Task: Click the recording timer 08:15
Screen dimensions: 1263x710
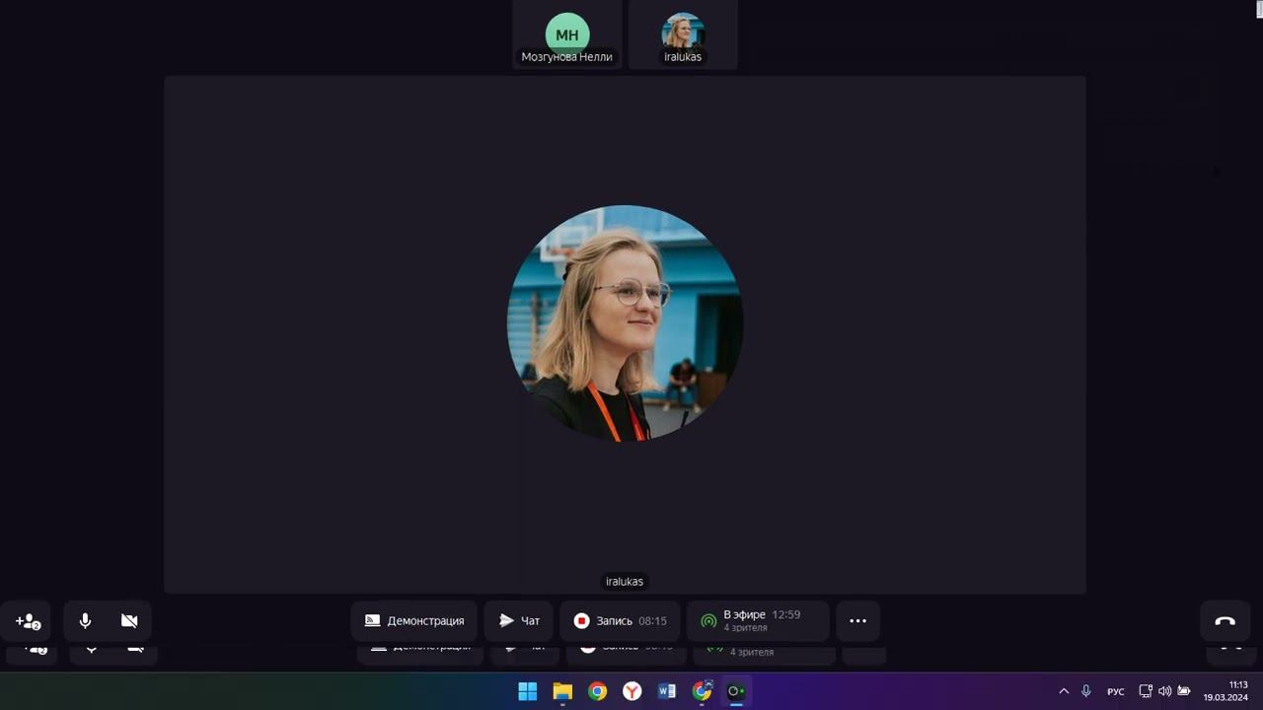Action: tap(652, 621)
